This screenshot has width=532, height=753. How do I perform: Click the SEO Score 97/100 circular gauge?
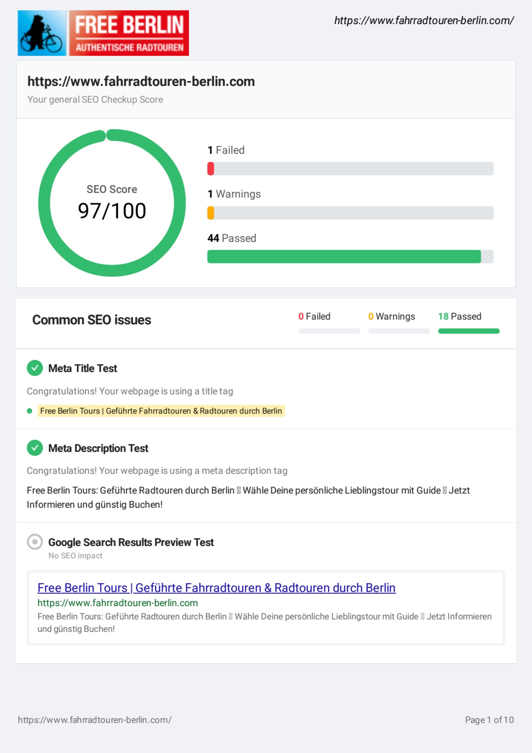(x=112, y=203)
